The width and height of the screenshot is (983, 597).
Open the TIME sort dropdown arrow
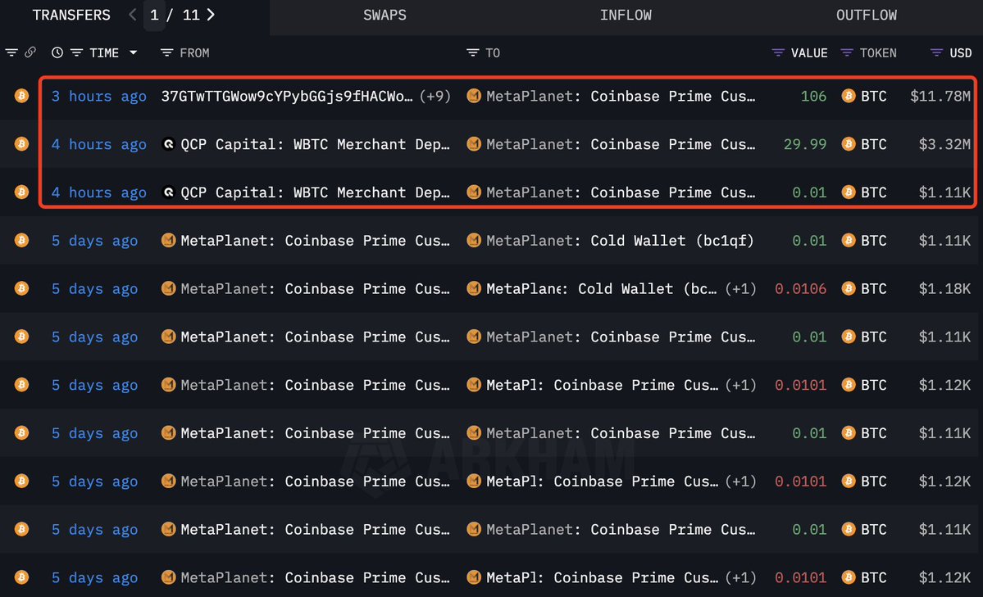[x=132, y=52]
